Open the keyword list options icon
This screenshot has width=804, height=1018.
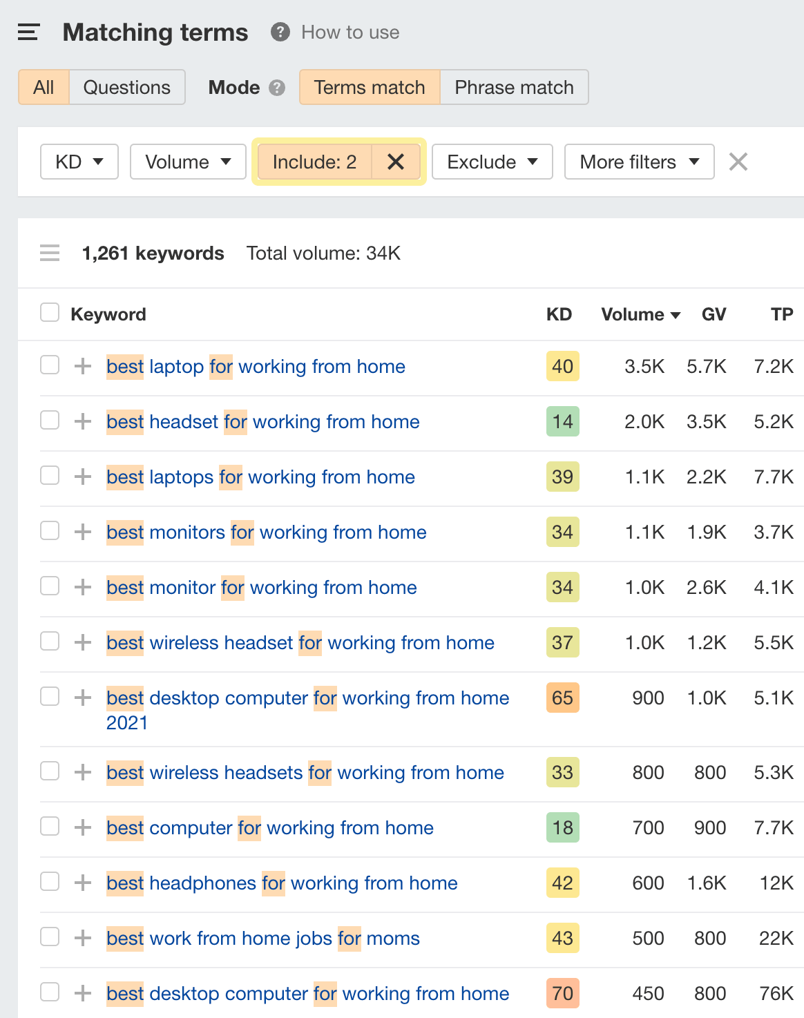pos(49,253)
